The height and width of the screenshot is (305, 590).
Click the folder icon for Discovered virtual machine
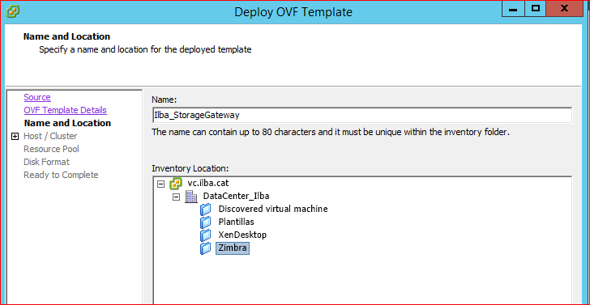tap(206, 210)
